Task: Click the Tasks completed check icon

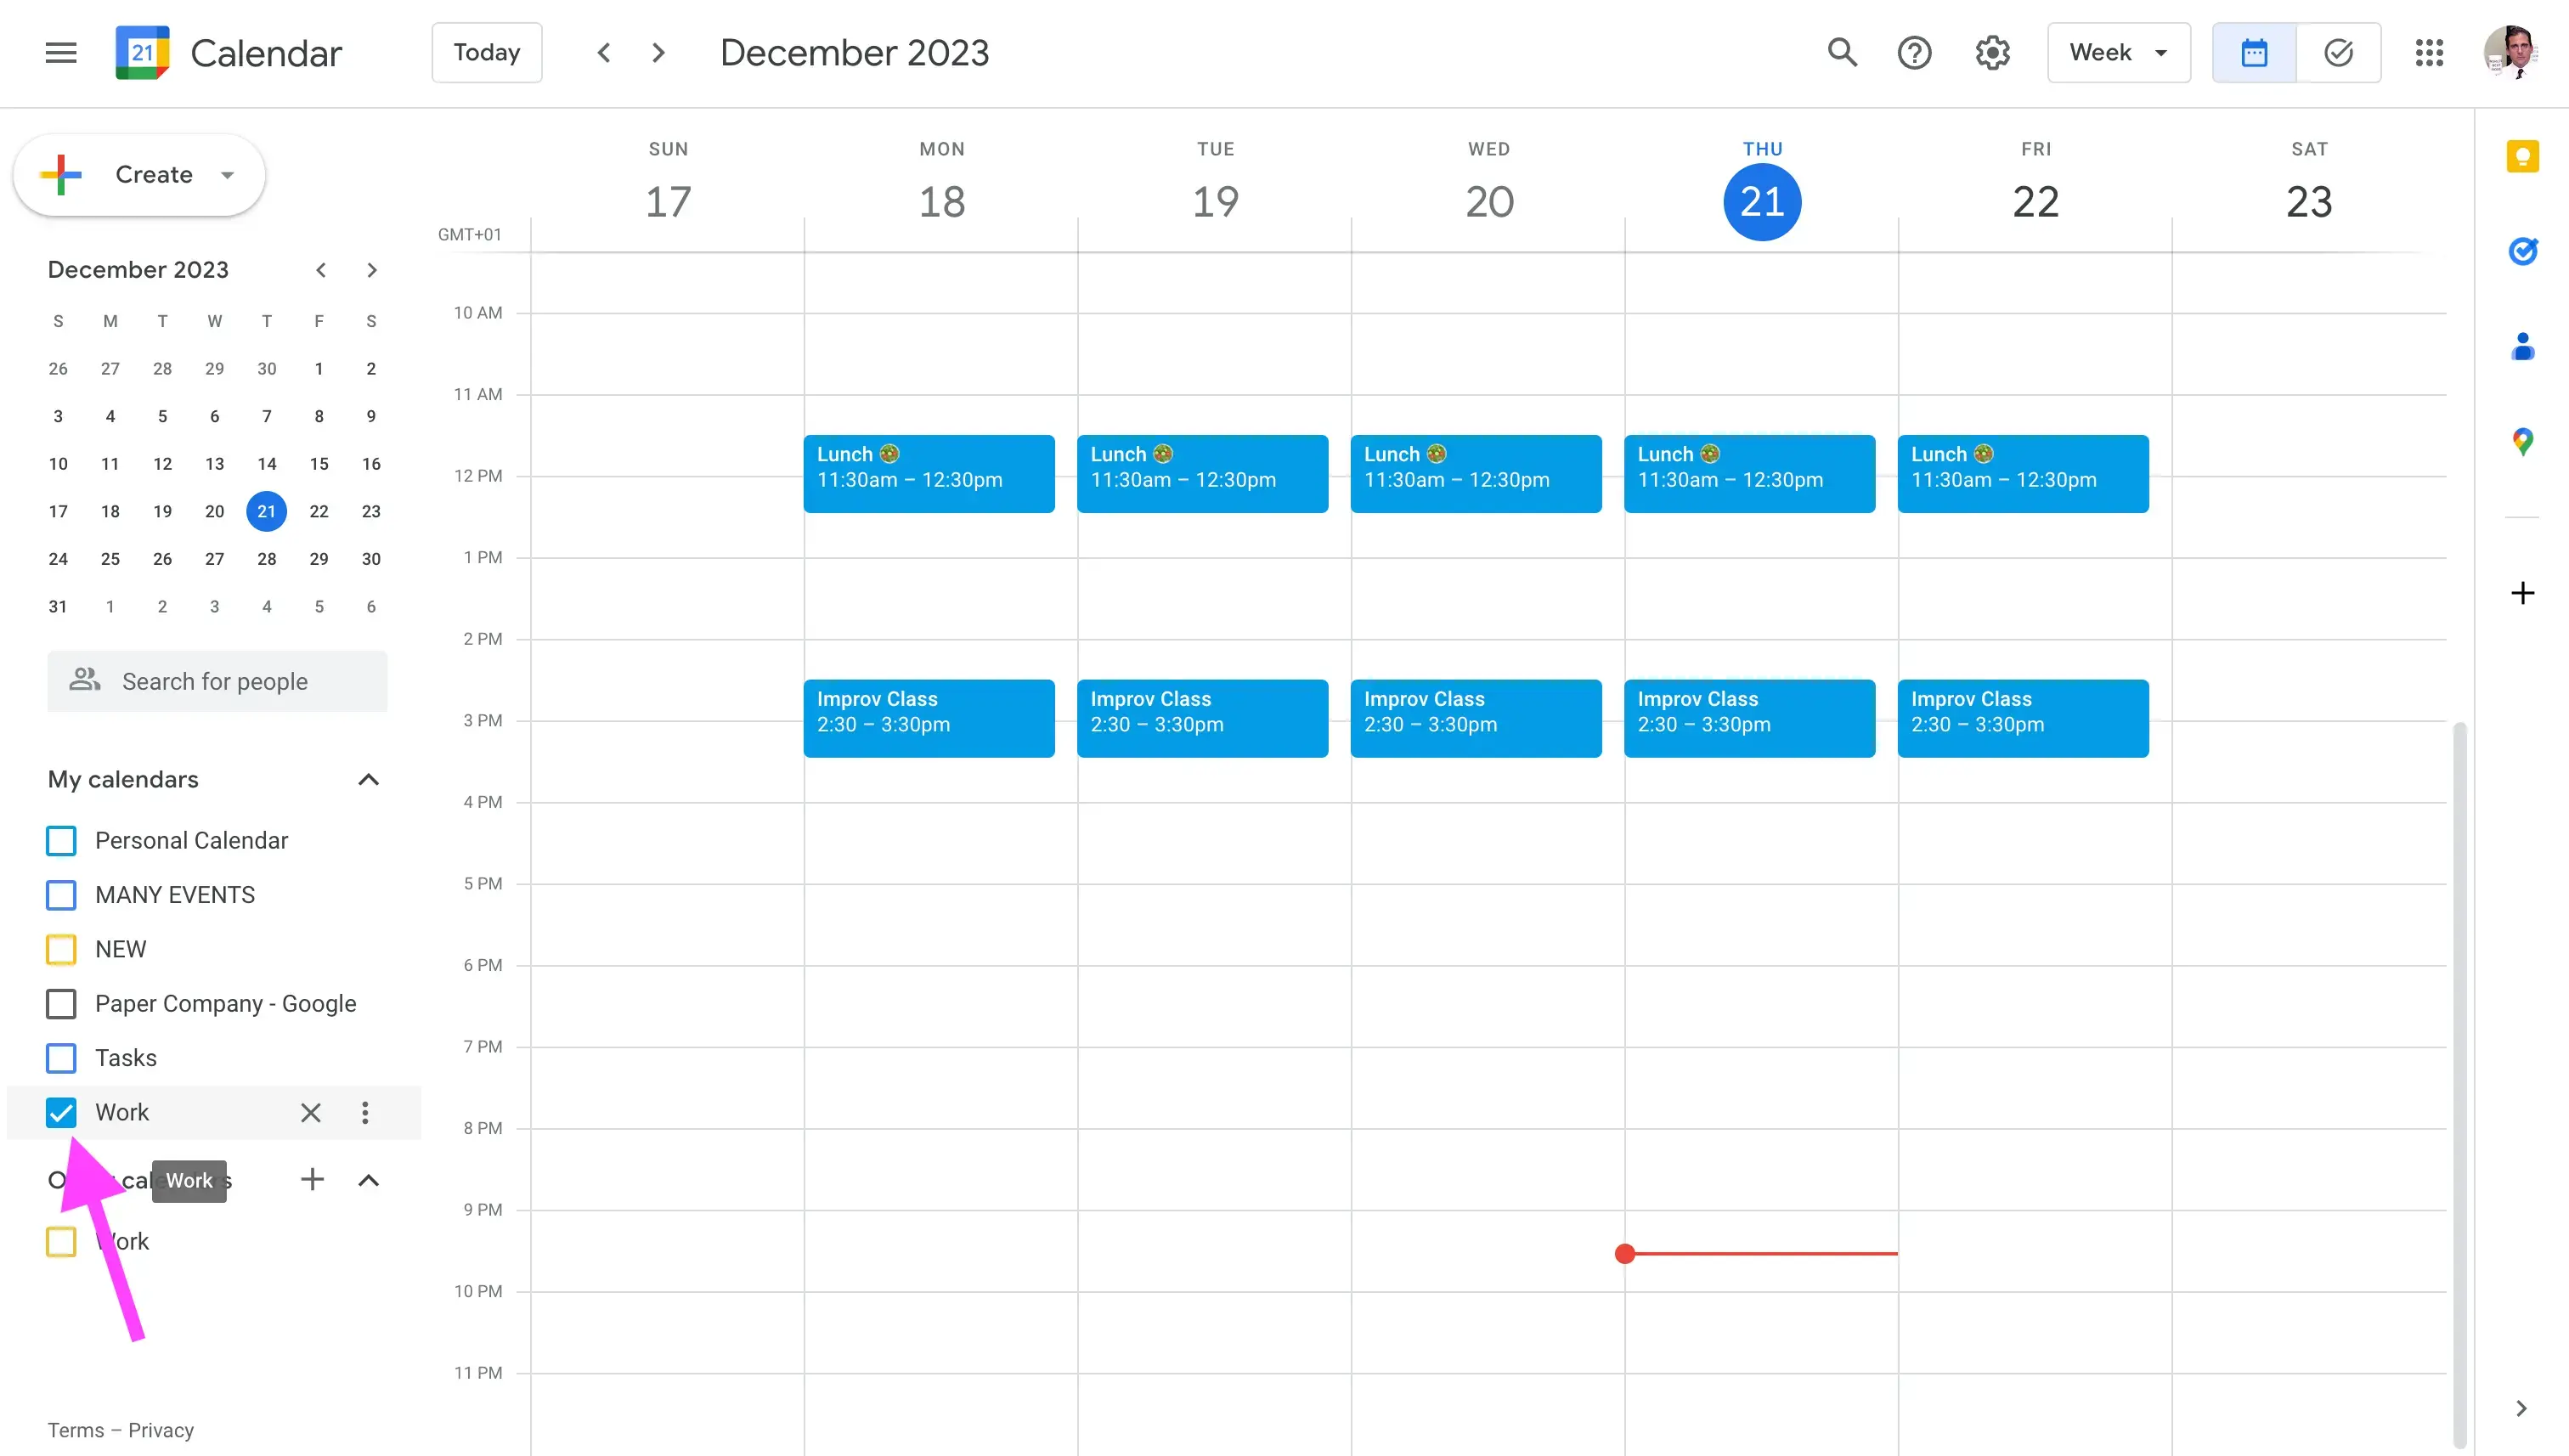Action: [x=2340, y=53]
